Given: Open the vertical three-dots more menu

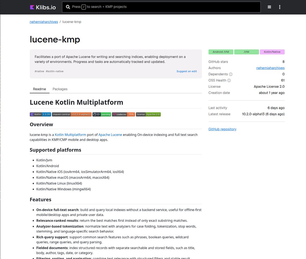Looking at the screenshot, I should [280, 7].
